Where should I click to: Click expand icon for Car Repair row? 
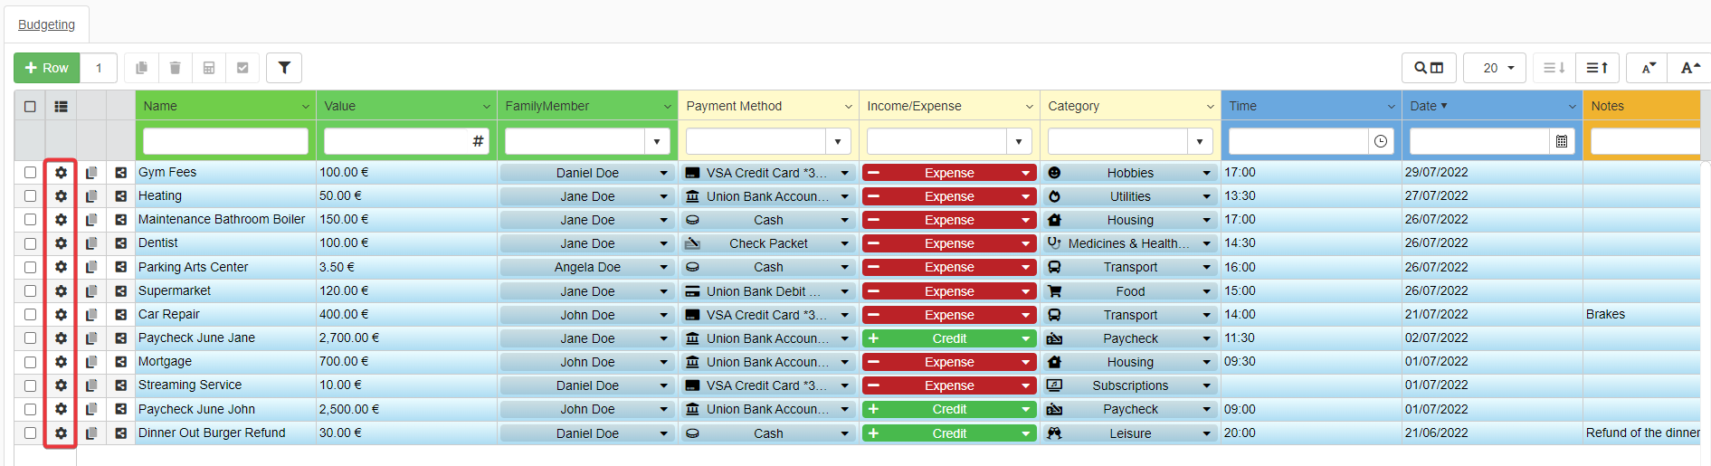[x=120, y=314]
